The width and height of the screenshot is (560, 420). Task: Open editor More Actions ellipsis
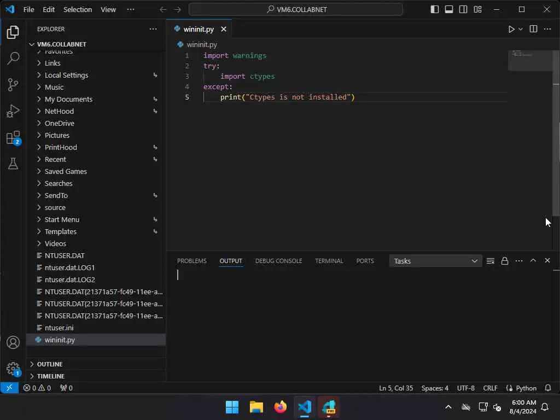547,29
